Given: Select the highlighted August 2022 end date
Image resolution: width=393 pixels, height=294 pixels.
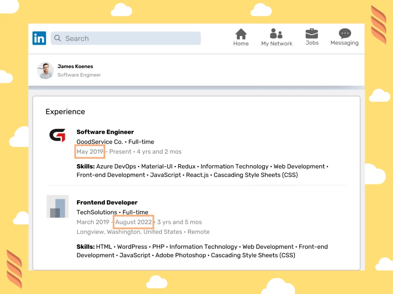Looking at the screenshot, I should (133, 222).
